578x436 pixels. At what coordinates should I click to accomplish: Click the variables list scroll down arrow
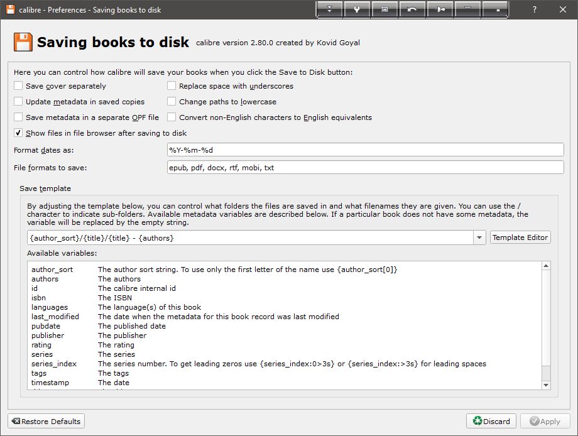[546, 385]
